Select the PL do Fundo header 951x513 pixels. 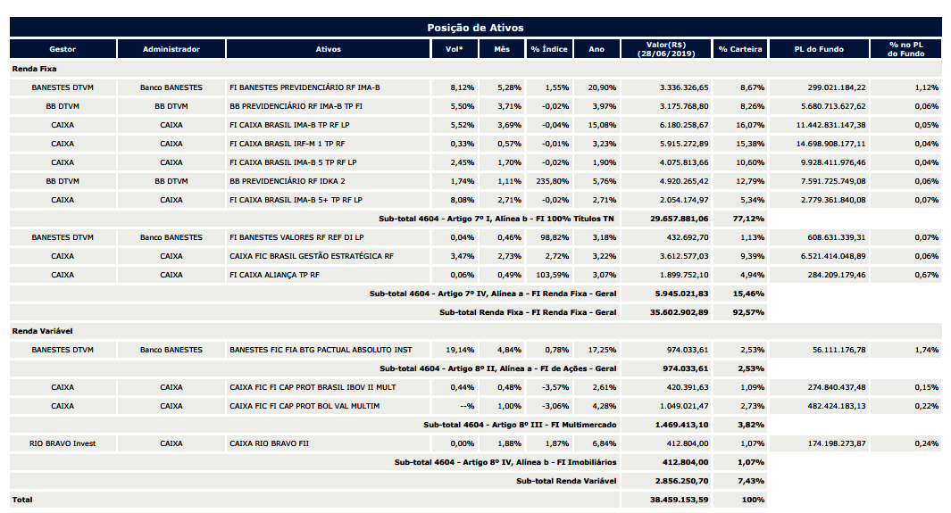tap(819, 49)
